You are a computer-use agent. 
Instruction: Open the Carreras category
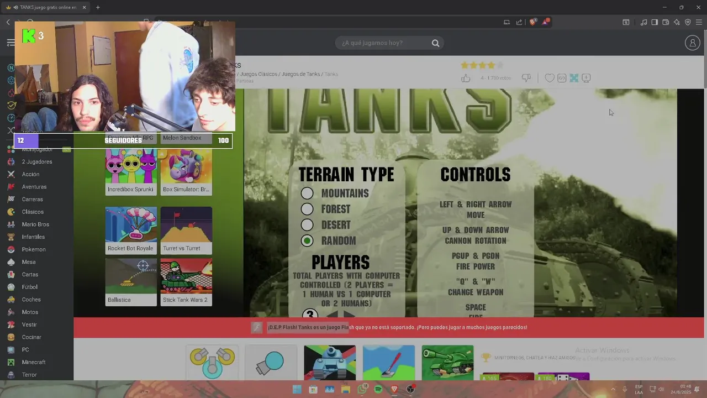[x=32, y=199]
